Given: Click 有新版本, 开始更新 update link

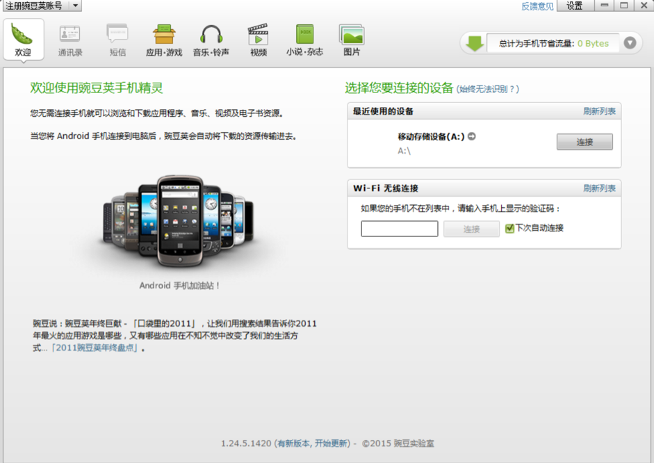Looking at the screenshot, I should (313, 444).
